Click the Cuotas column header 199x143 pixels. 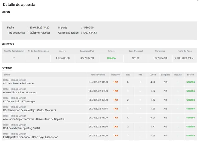pos(153,75)
